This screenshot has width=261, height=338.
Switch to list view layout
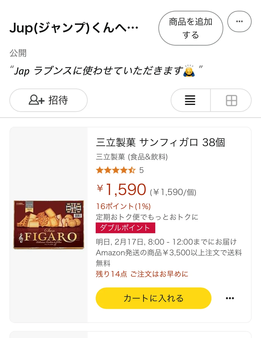190,100
